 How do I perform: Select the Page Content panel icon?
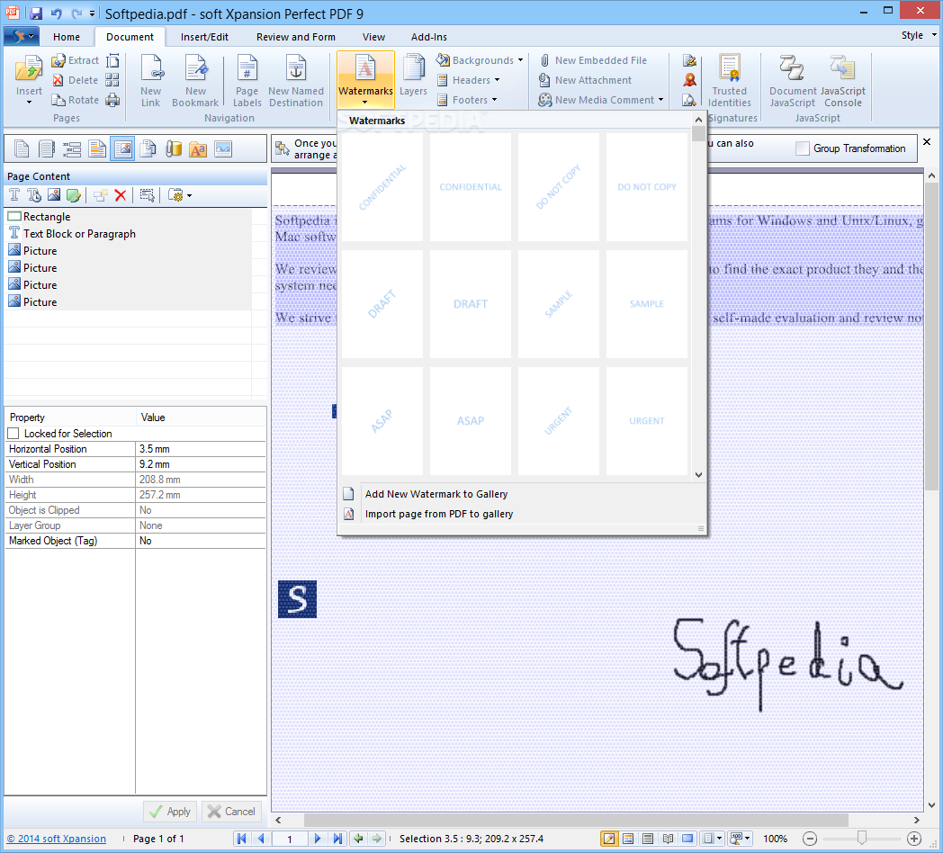(122, 148)
